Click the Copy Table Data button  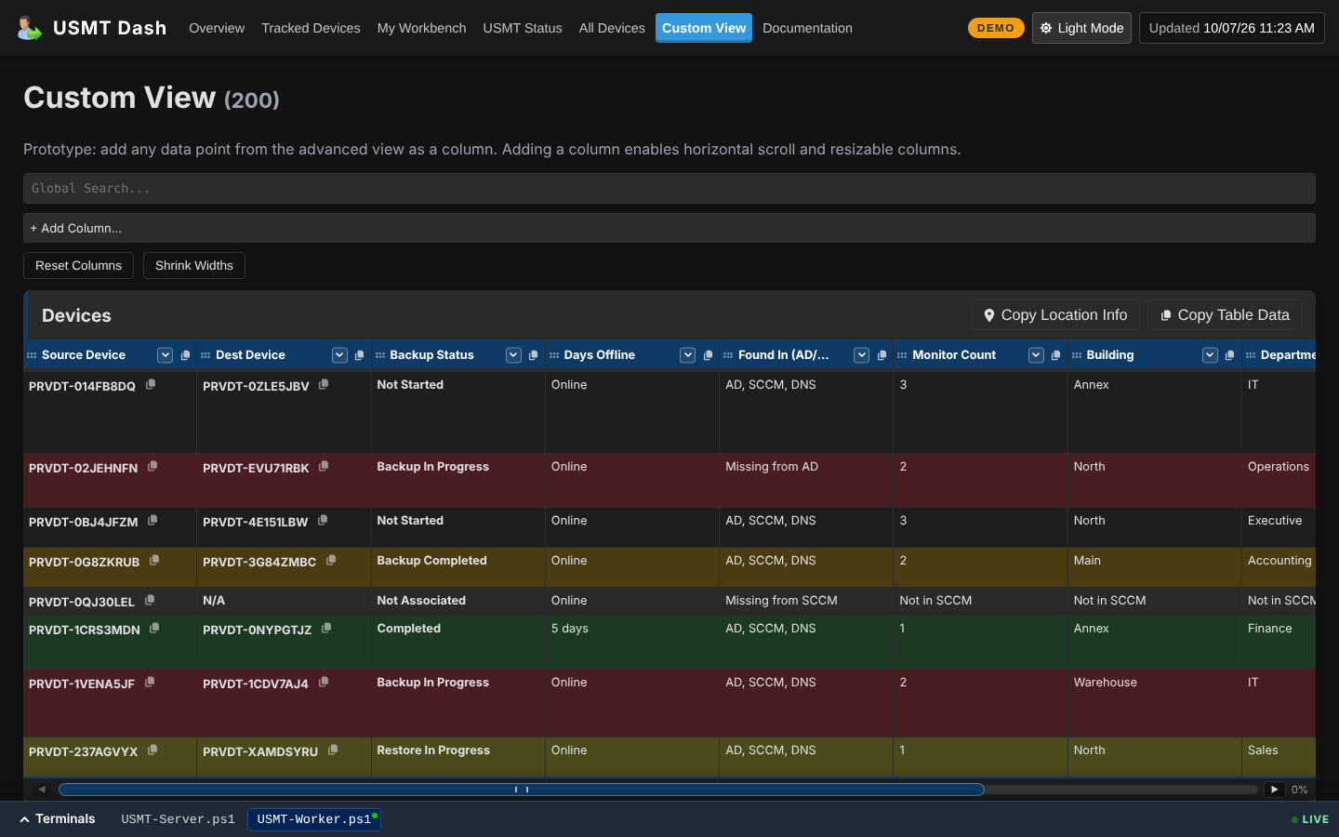point(1225,315)
